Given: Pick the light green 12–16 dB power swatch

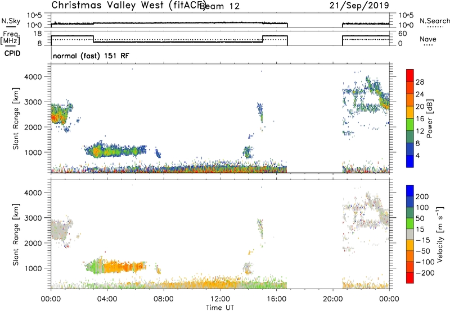Looking at the screenshot, I should pyautogui.click(x=410, y=125).
